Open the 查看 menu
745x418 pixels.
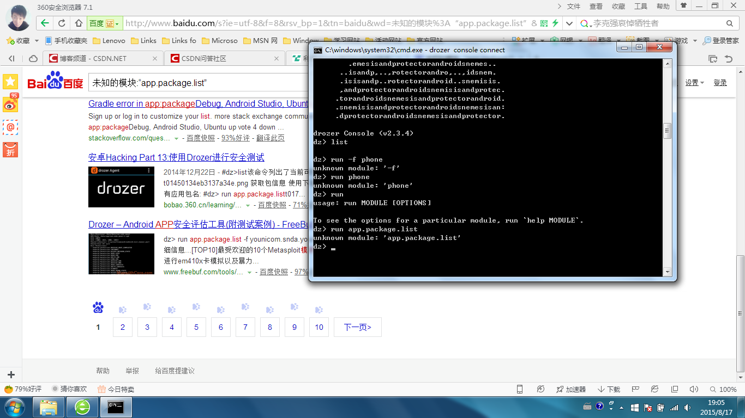coord(596,7)
